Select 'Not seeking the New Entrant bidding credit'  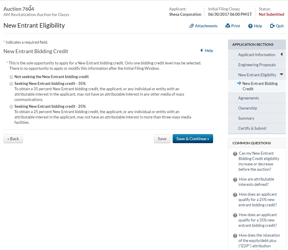pyautogui.click(x=11, y=77)
